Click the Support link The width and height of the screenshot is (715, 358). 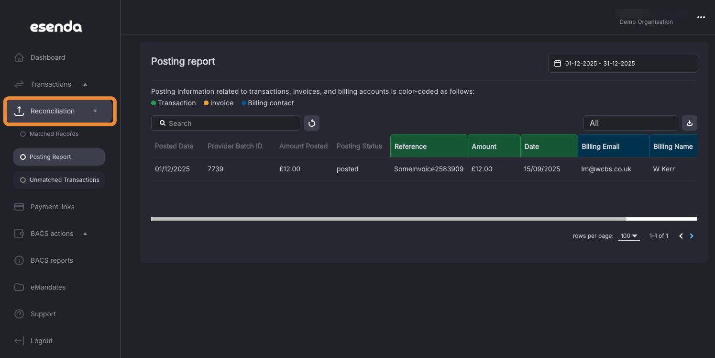[43, 314]
